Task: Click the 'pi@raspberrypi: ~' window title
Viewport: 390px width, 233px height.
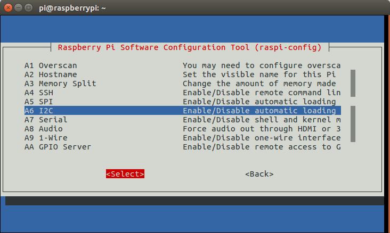Action: point(72,8)
